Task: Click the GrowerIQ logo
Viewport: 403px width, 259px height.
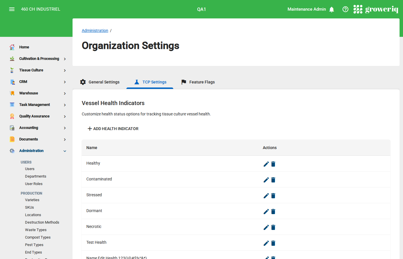Action: tap(376, 9)
